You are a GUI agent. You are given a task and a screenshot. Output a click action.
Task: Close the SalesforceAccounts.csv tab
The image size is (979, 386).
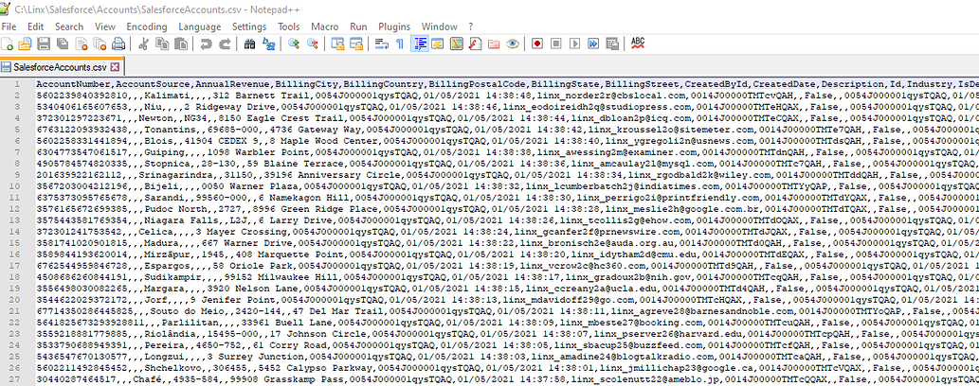tap(117, 66)
